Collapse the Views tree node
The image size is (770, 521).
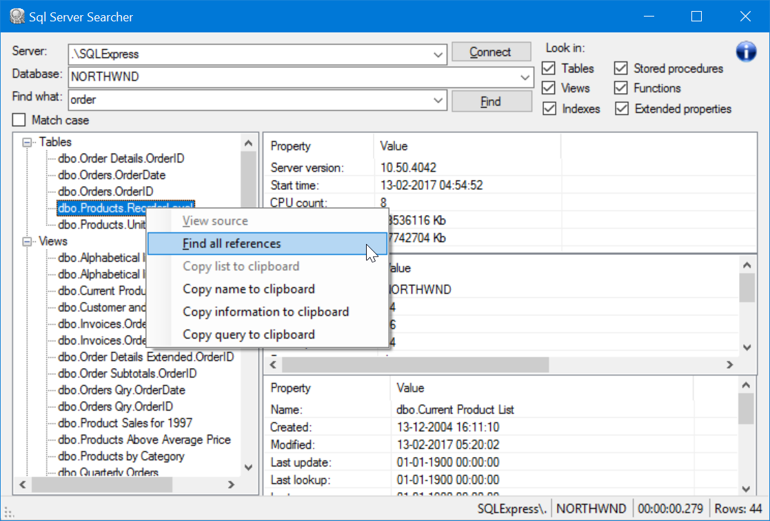(x=28, y=242)
